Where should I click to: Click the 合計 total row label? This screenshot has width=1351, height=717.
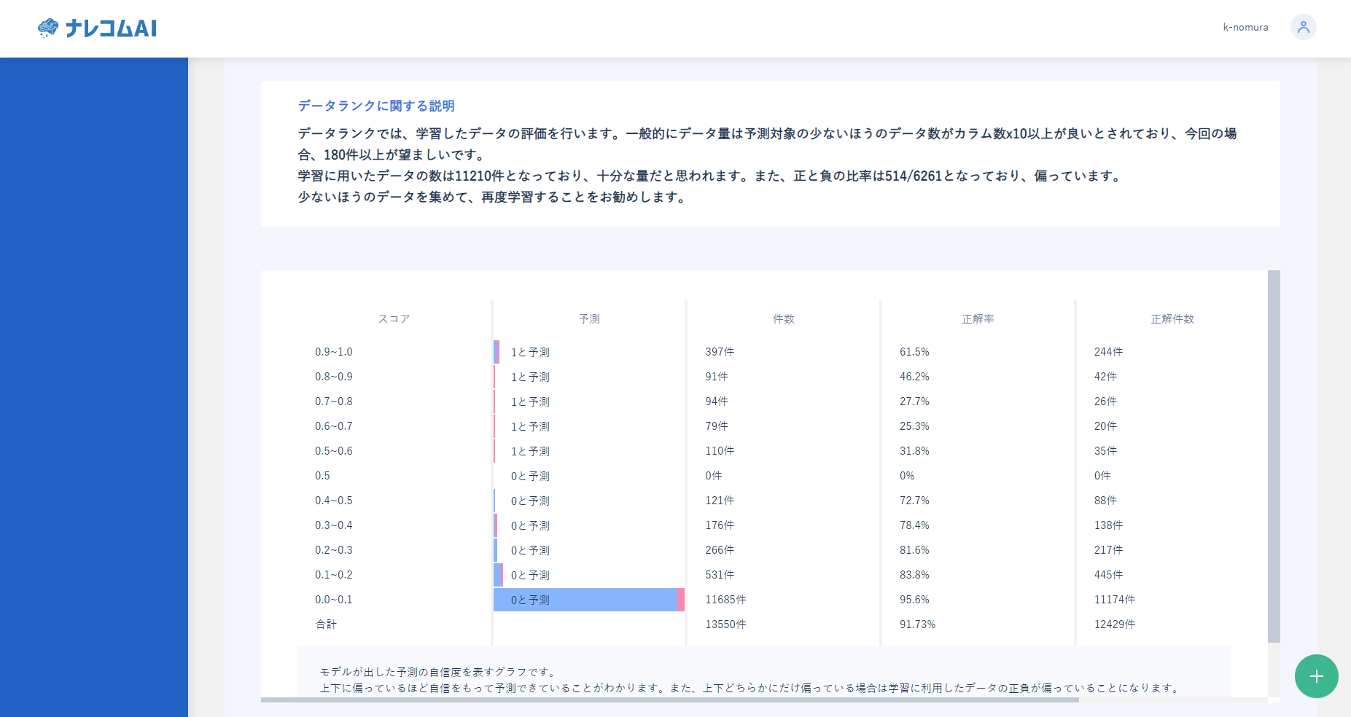coord(326,624)
